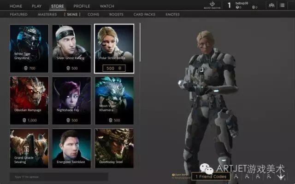The image size is (295, 184).
Task: Click the coin icon on Nightshade Fey price
Action: (x=68, y=120)
